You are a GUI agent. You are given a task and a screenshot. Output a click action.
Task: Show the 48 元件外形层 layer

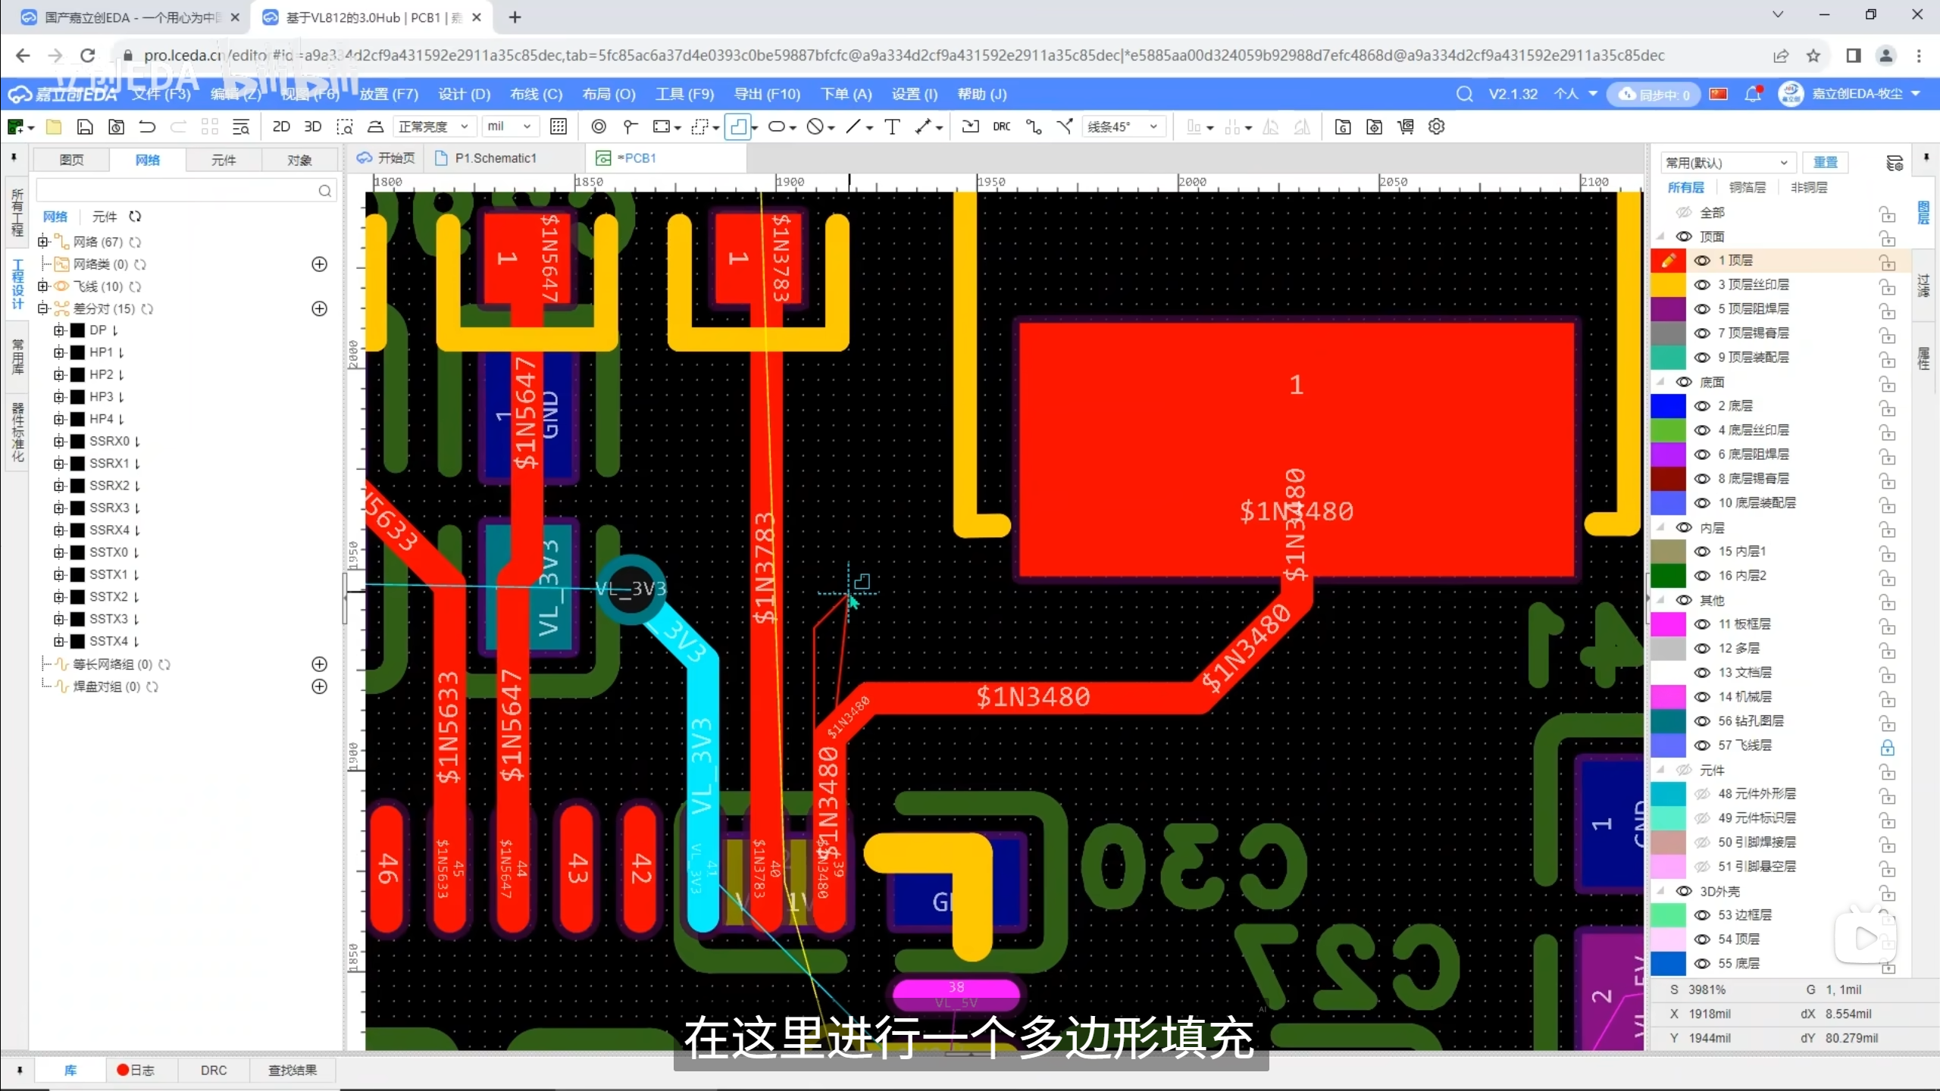coord(1702,794)
